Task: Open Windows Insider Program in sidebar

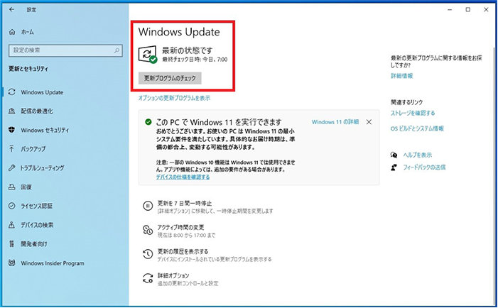Action: pyautogui.click(x=53, y=263)
